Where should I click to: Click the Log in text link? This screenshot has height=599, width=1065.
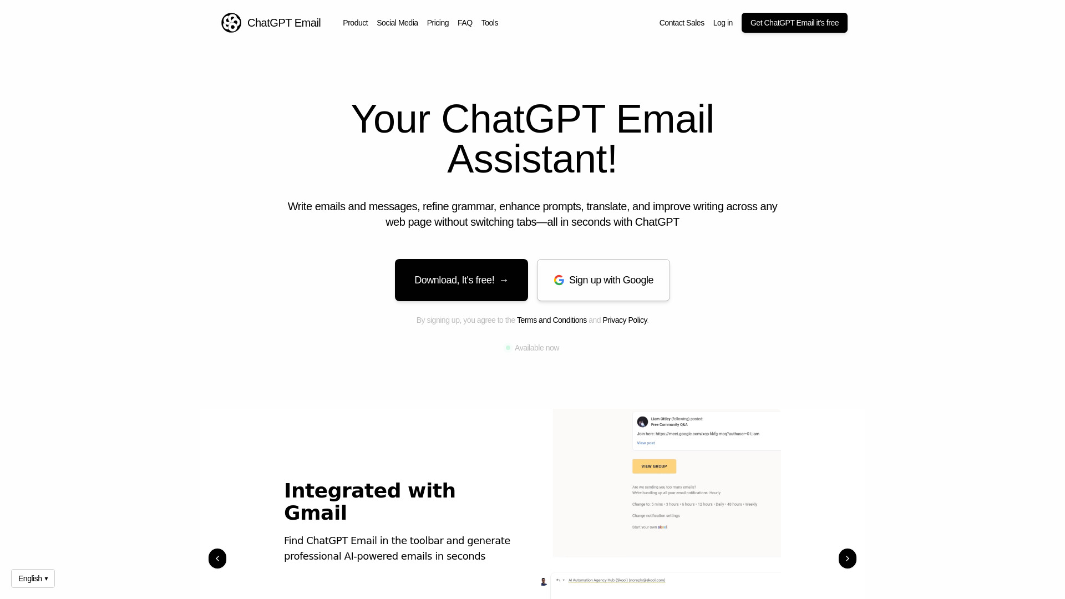click(723, 23)
